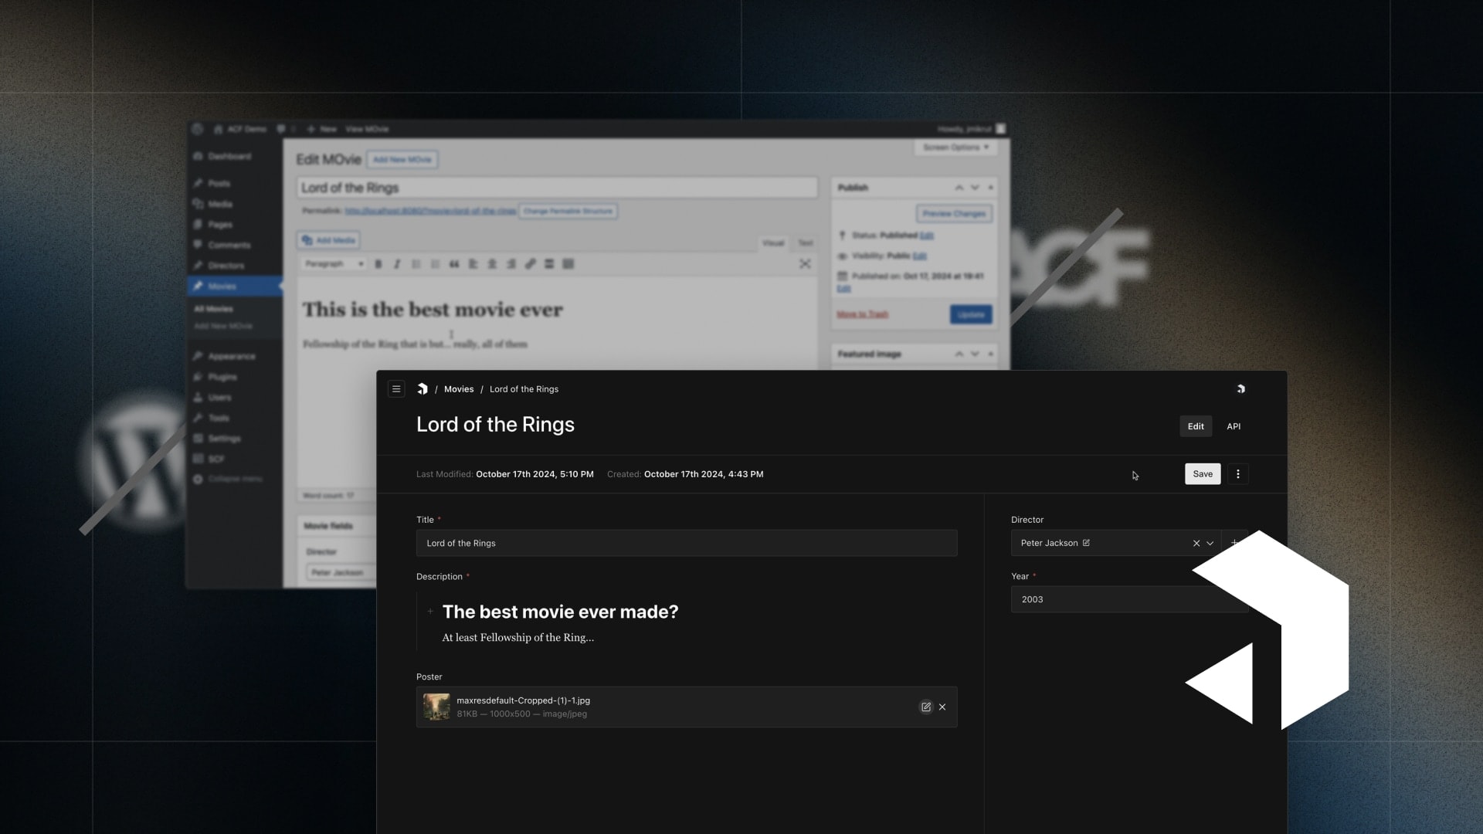Viewport: 1483px width, 834px height.
Task: Switch to Text tab in WordPress editor
Action: 806,243
